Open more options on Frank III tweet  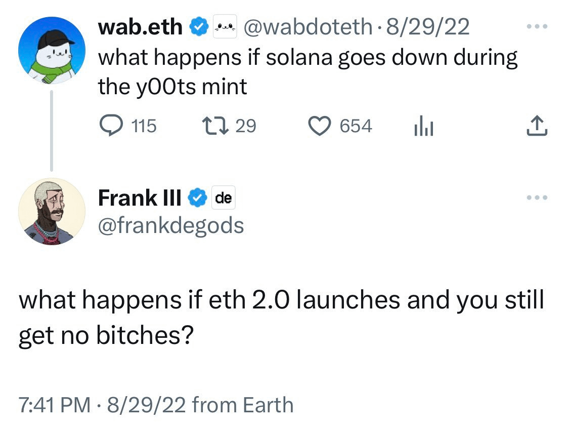[x=537, y=198]
